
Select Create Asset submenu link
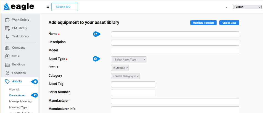[x=17, y=95]
